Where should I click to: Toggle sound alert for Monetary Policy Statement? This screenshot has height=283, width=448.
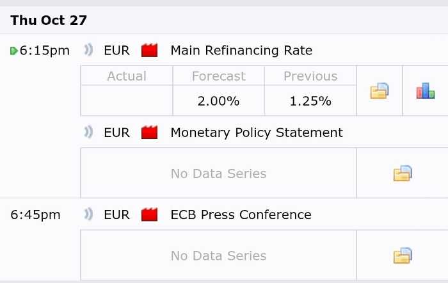[88, 133]
